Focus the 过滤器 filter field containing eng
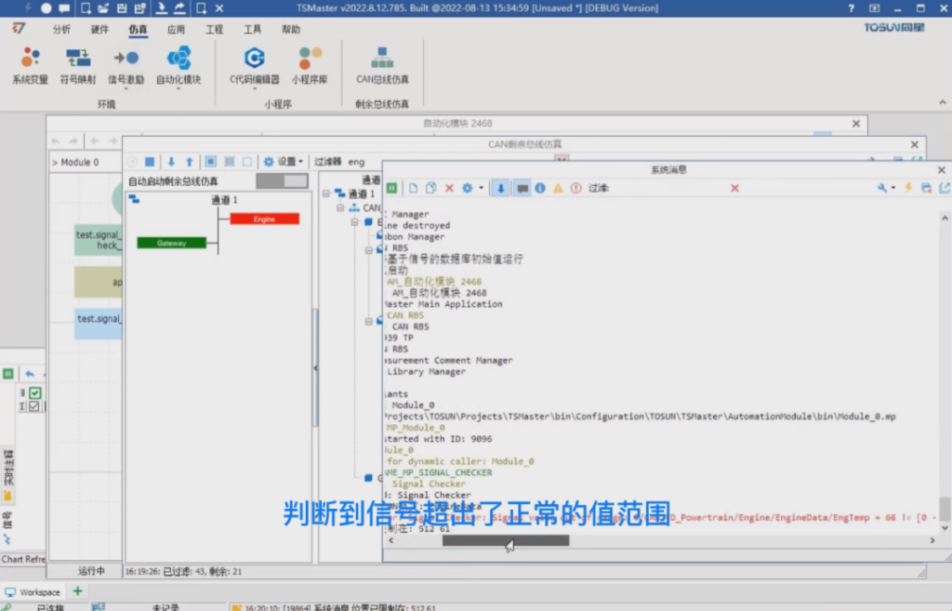This screenshot has width=952, height=611. point(449,162)
